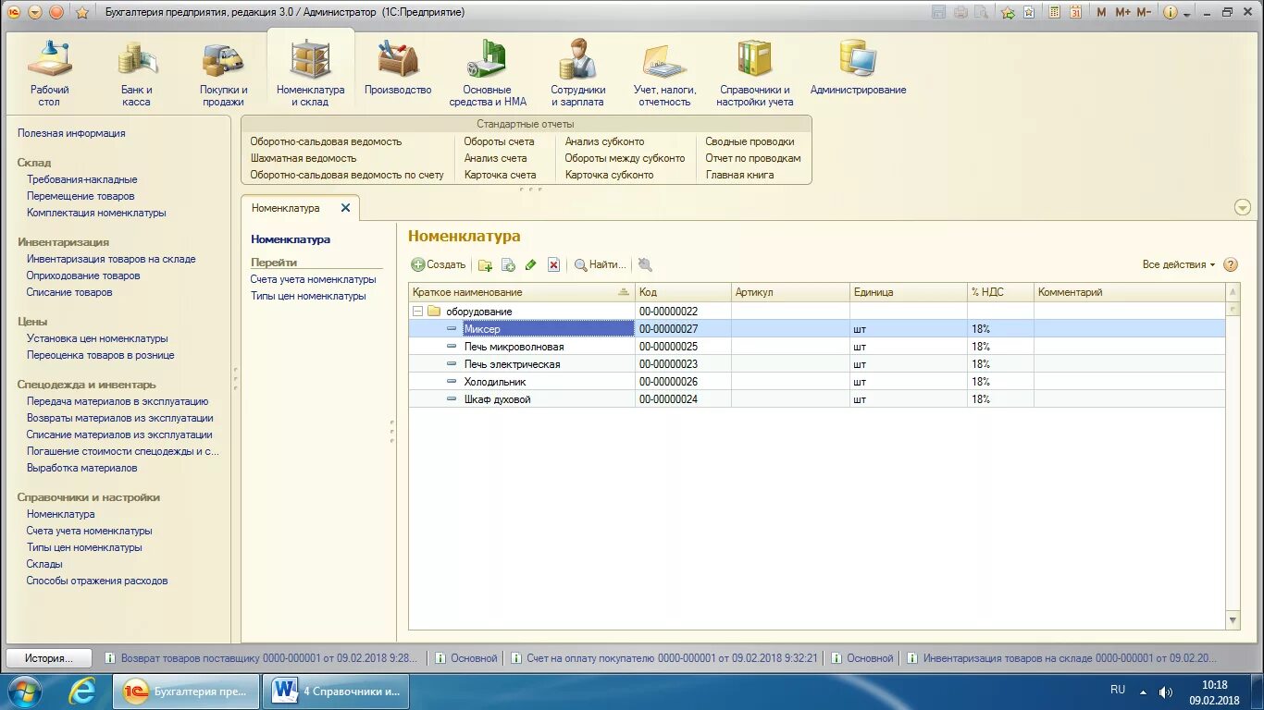
Task: Open the Банк и касса section
Action: tap(136, 73)
